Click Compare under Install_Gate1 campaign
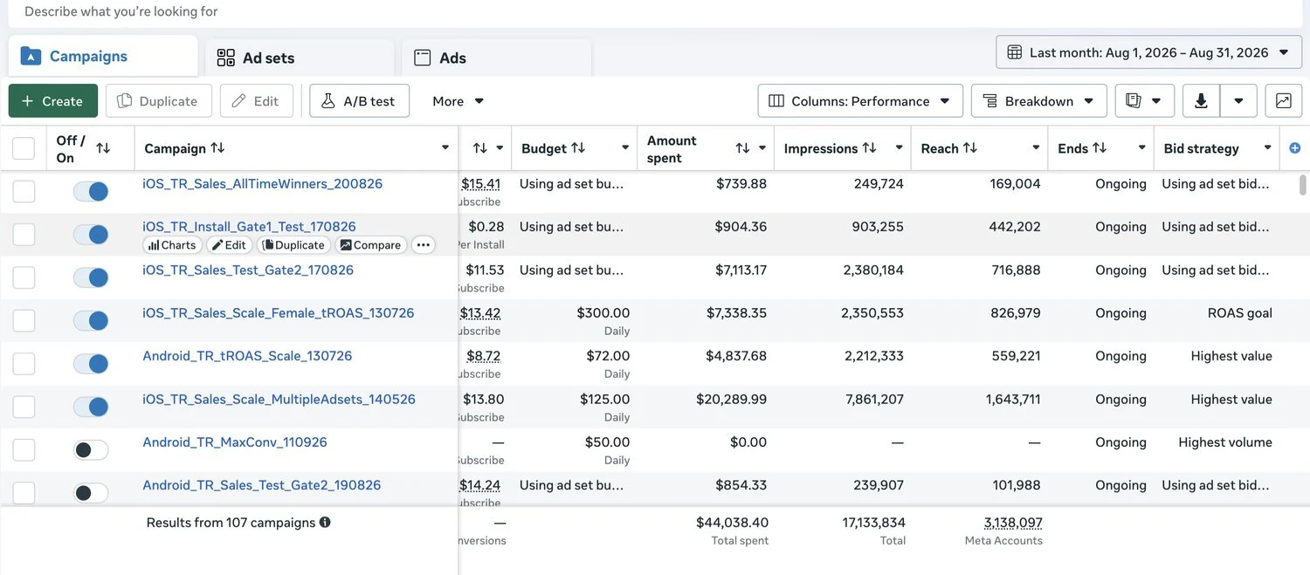1310x575 pixels. (x=370, y=245)
